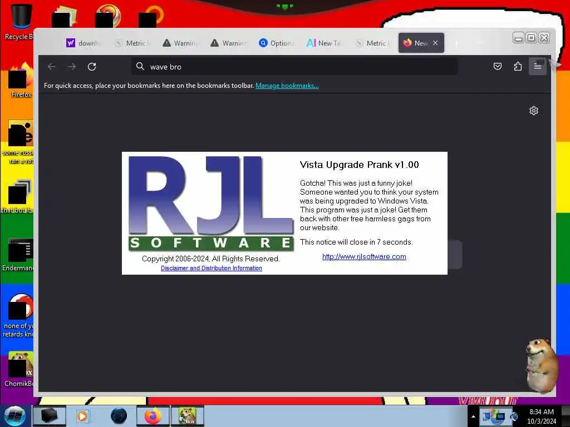Switch to the Yahoo downloads tab
This screenshot has height=427, width=570.
coord(84,43)
